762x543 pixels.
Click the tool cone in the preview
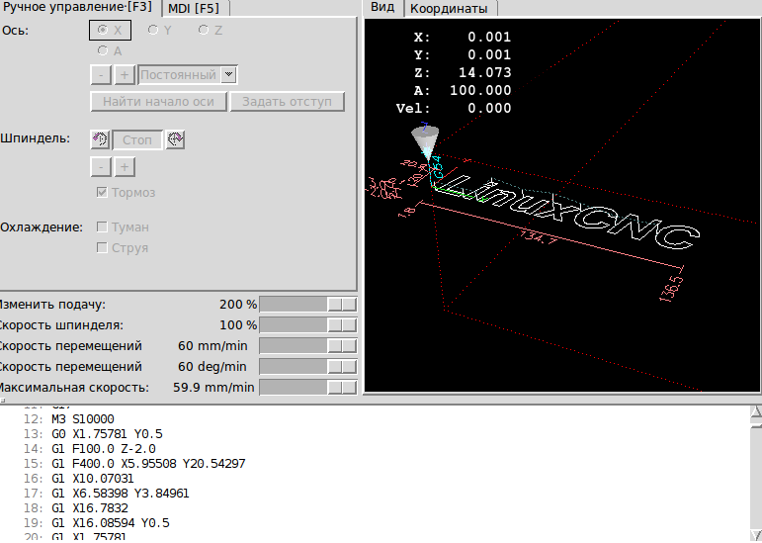pos(425,141)
